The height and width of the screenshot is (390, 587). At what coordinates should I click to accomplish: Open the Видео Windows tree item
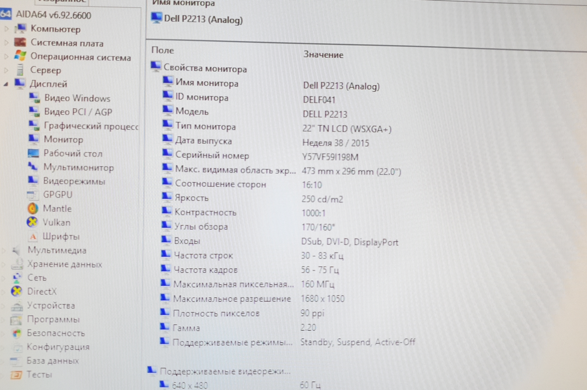tap(77, 98)
